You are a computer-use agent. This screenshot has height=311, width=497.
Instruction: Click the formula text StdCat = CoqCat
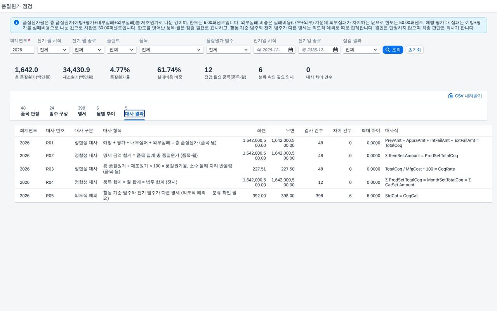(401, 196)
